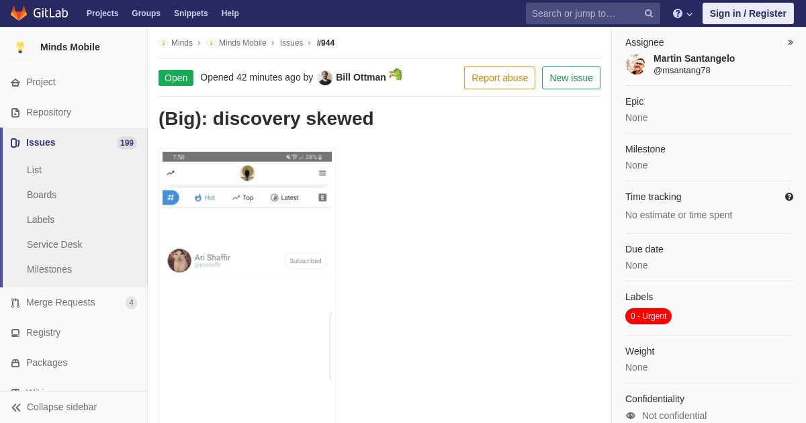The height and width of the screenshot is (423, 806).
Task: Click the 199 issues count badge
Action: tap(127, 142)
